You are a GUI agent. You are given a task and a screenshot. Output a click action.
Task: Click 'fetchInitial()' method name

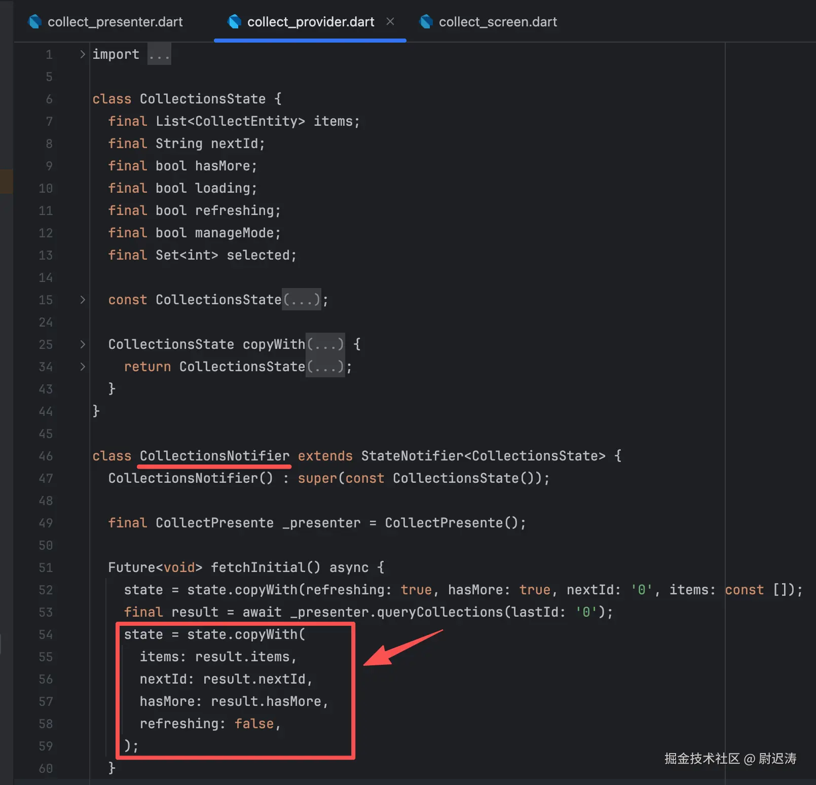tap(266, 567)
